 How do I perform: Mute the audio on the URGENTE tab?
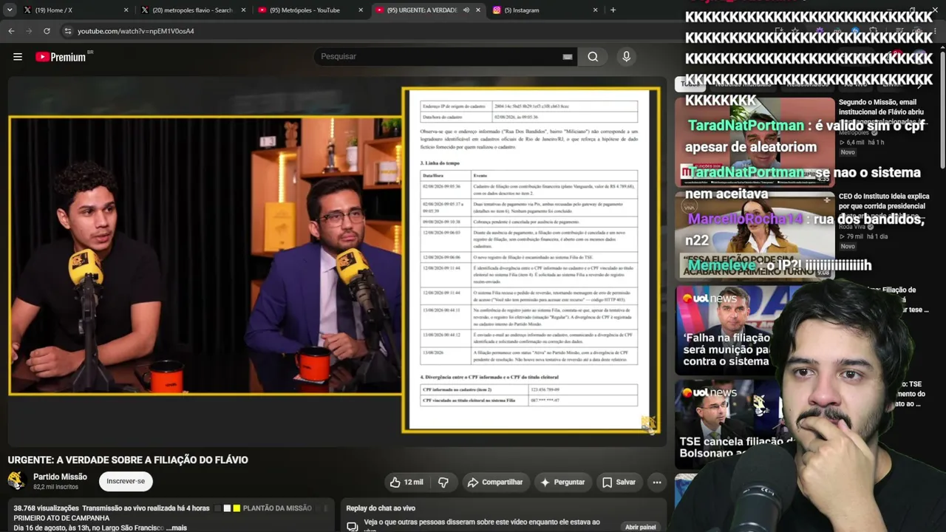466,10
